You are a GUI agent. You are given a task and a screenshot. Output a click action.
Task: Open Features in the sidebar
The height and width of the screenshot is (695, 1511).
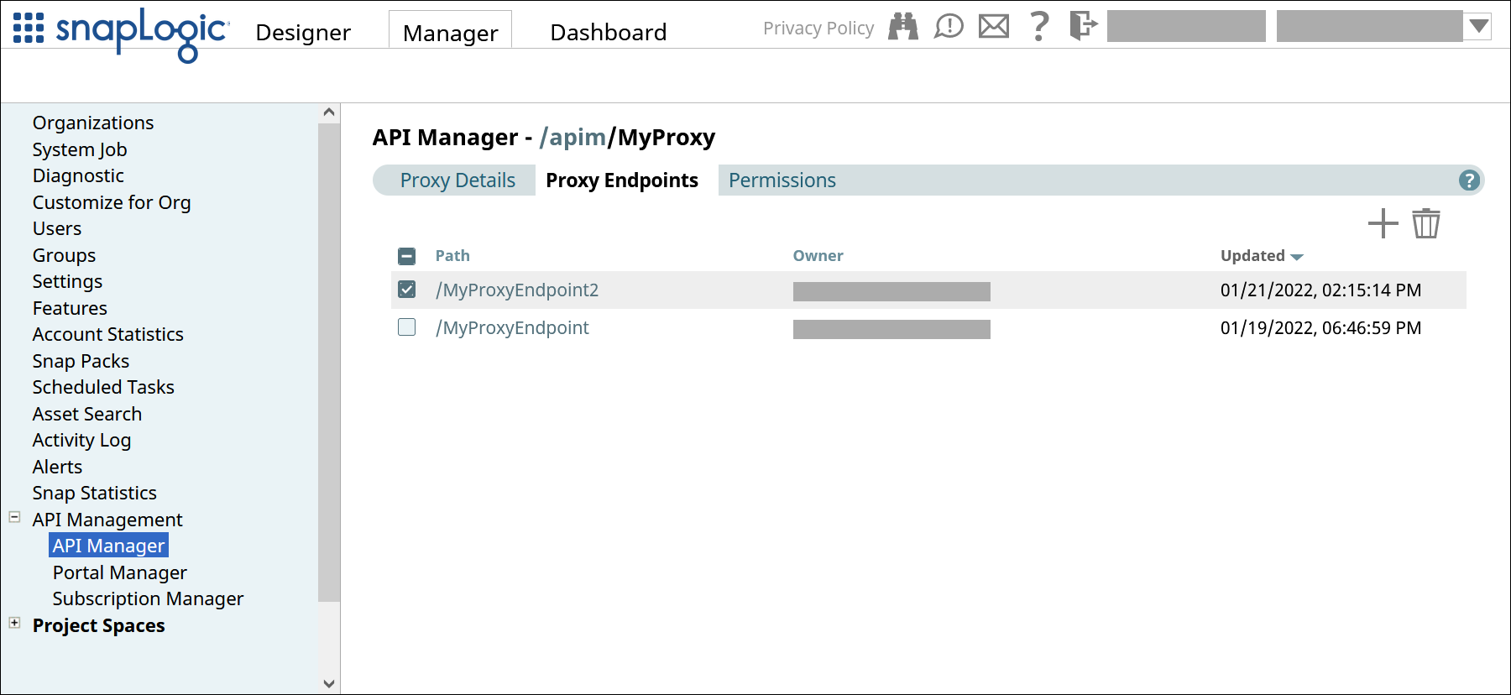tap(70, 308)
